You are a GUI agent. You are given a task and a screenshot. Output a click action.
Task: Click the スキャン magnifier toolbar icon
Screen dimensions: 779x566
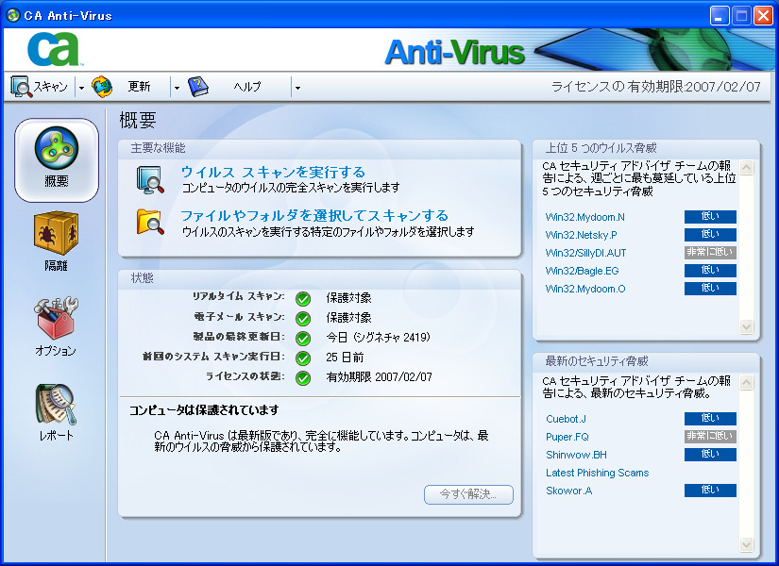coord(21,87)
